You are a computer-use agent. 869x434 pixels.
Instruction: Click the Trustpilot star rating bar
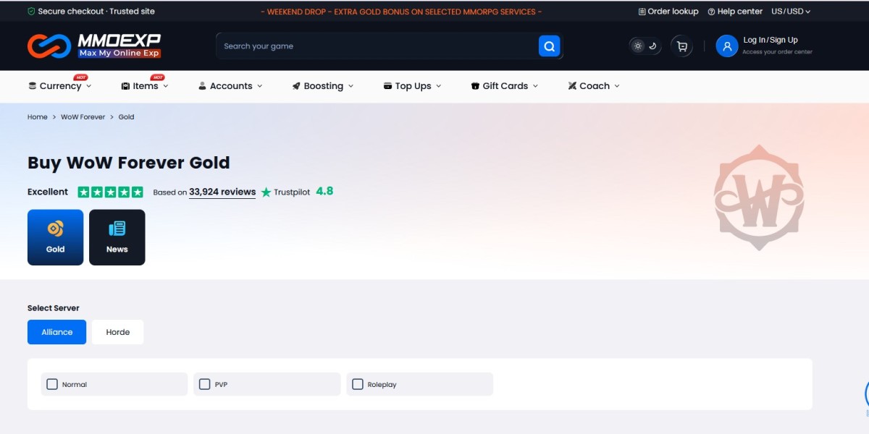(x=110, y=192)
